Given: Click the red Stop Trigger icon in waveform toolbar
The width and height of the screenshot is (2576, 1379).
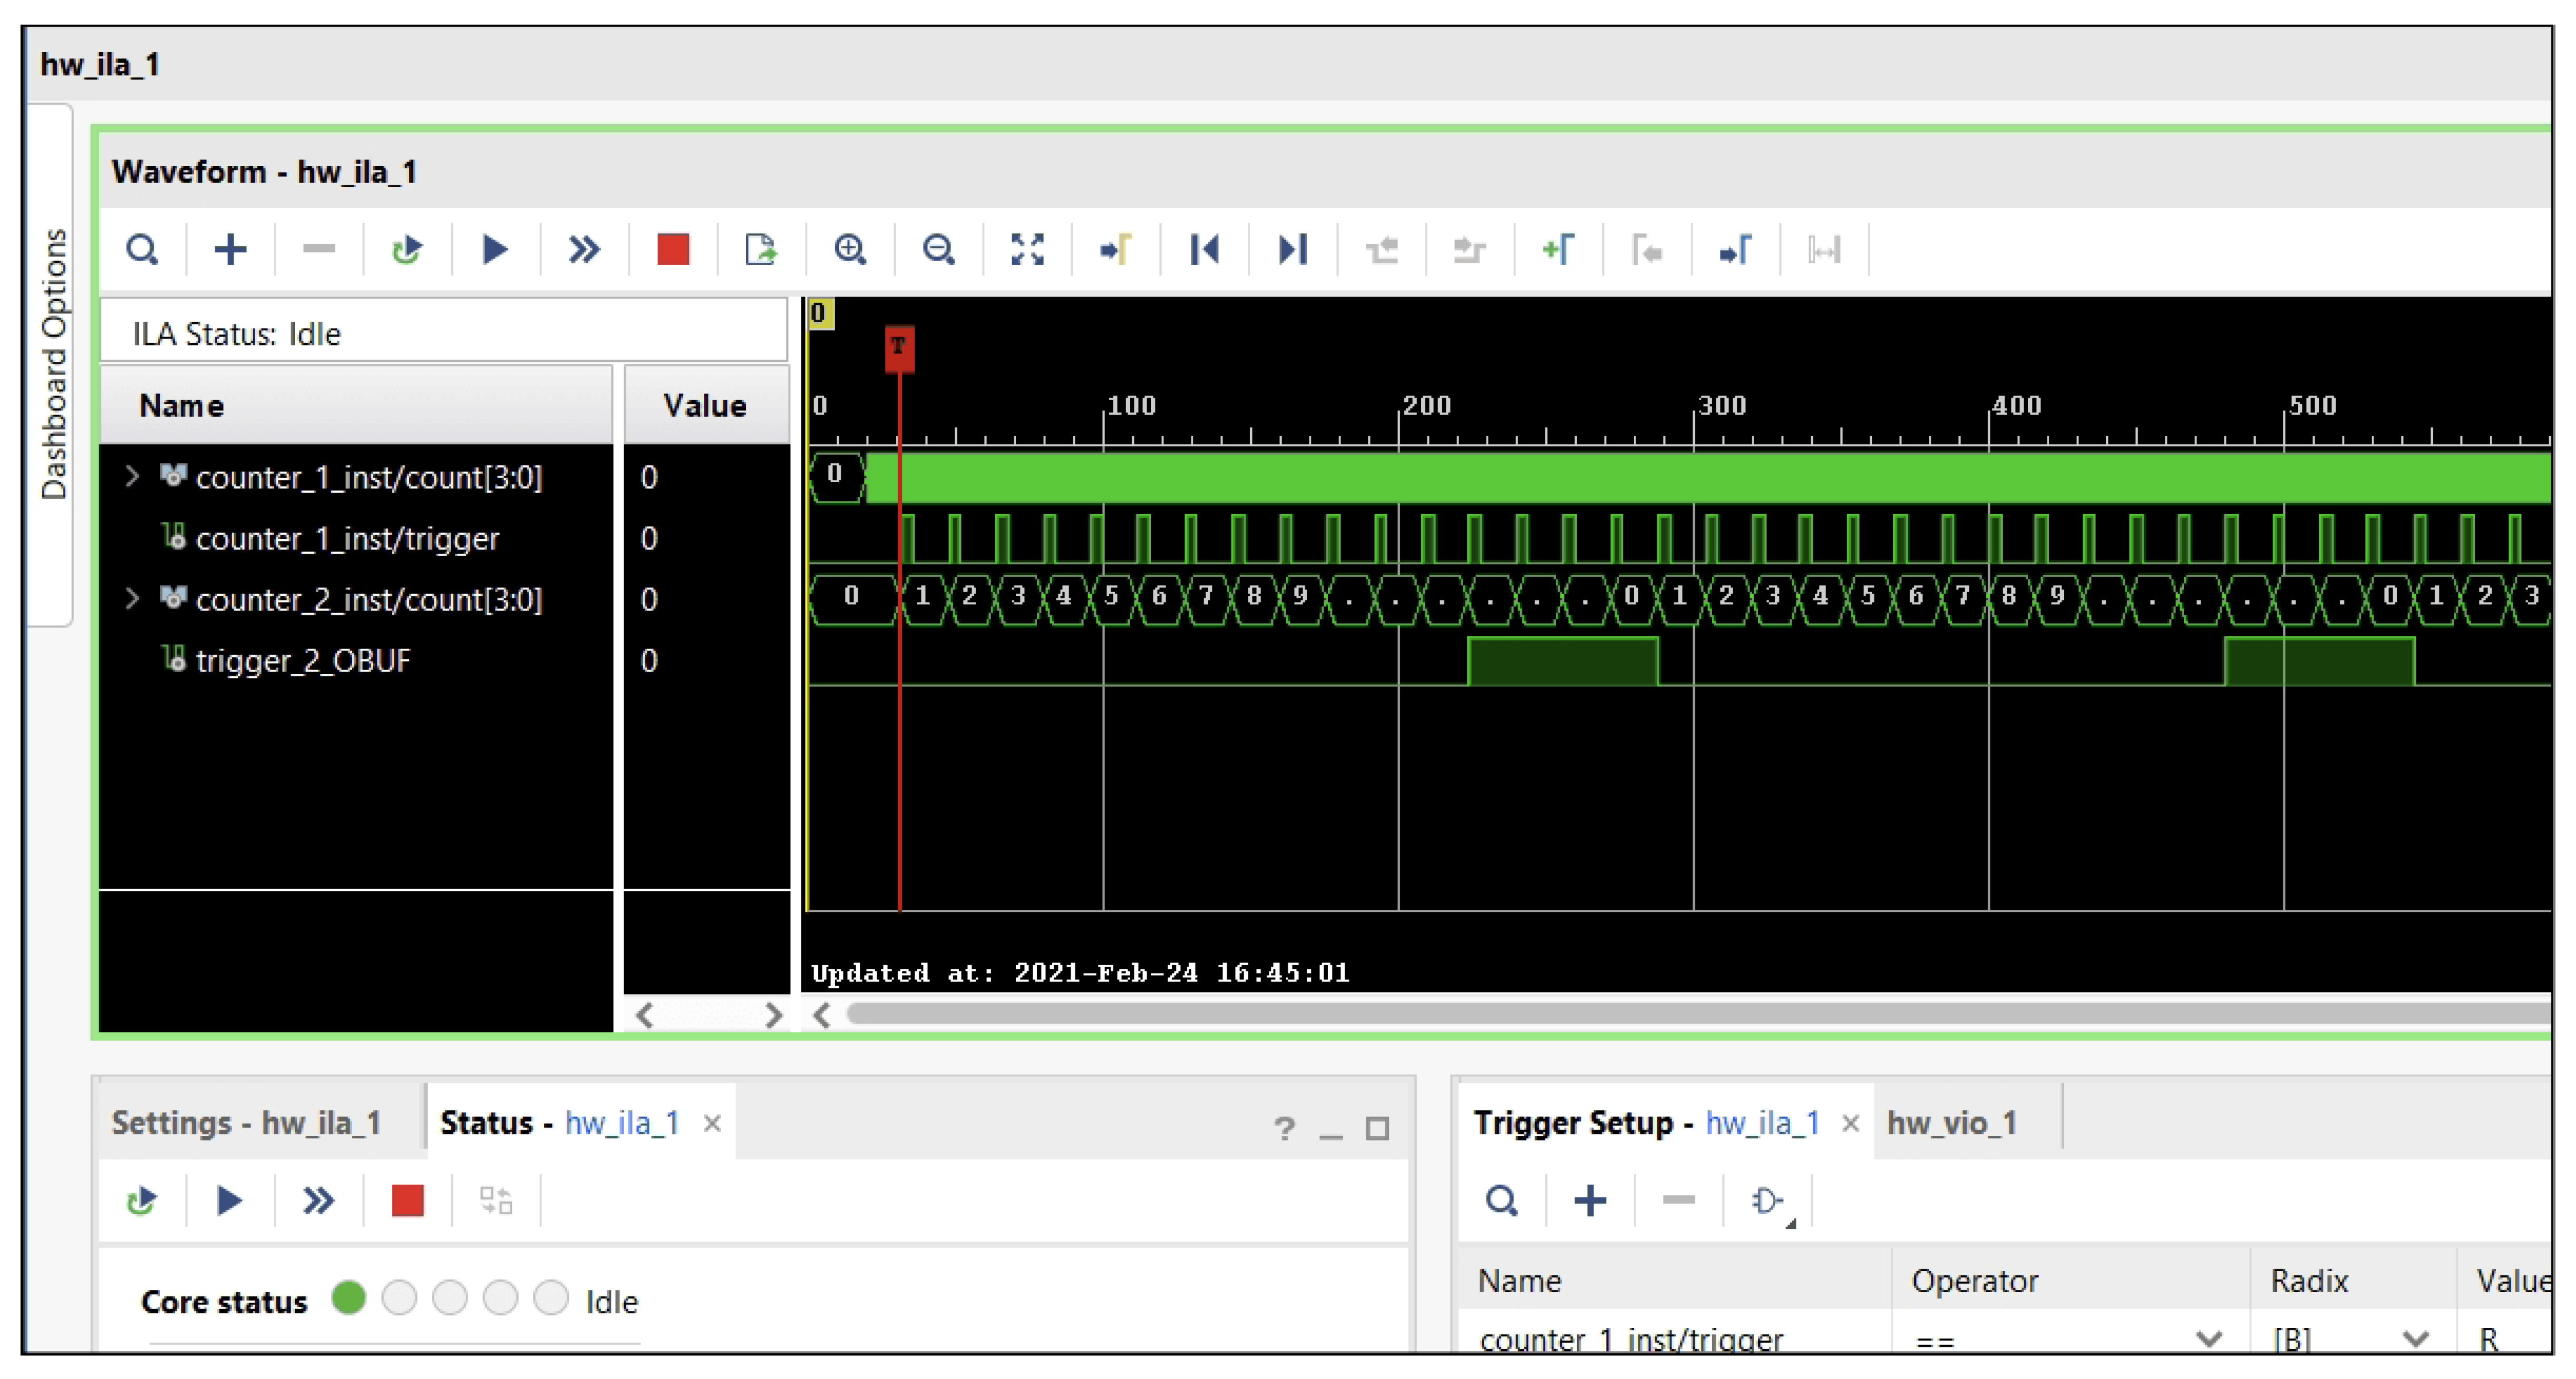Looking at the screenshot, I should pyautogui.click(x=673, y=249).
